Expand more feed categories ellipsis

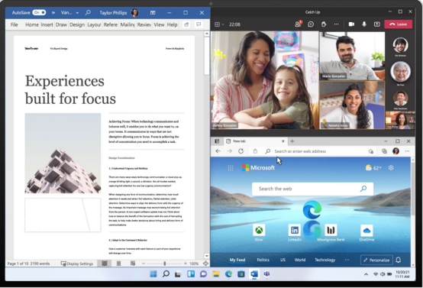347,260
